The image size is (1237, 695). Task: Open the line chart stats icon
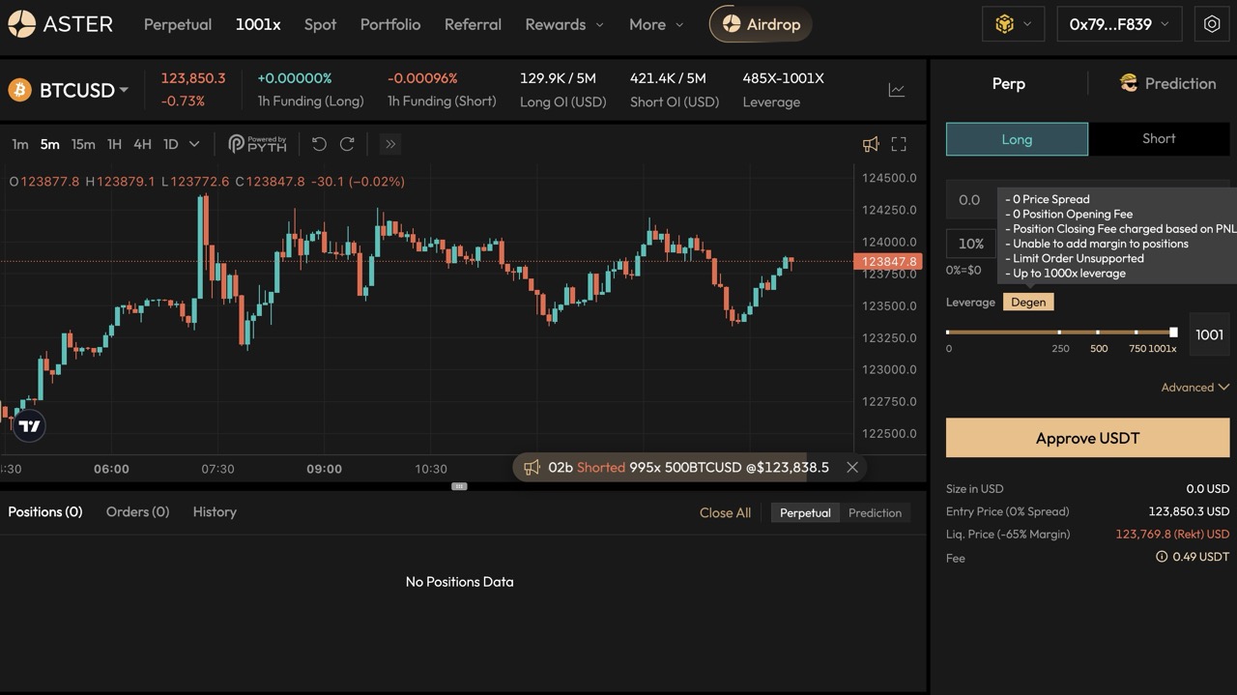click(x=897, y=90)
